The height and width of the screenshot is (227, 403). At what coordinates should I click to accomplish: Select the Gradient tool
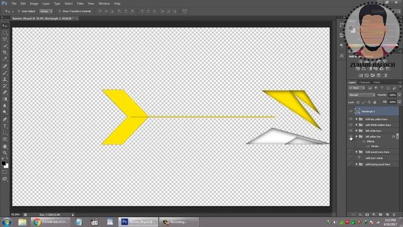(4, 99)
